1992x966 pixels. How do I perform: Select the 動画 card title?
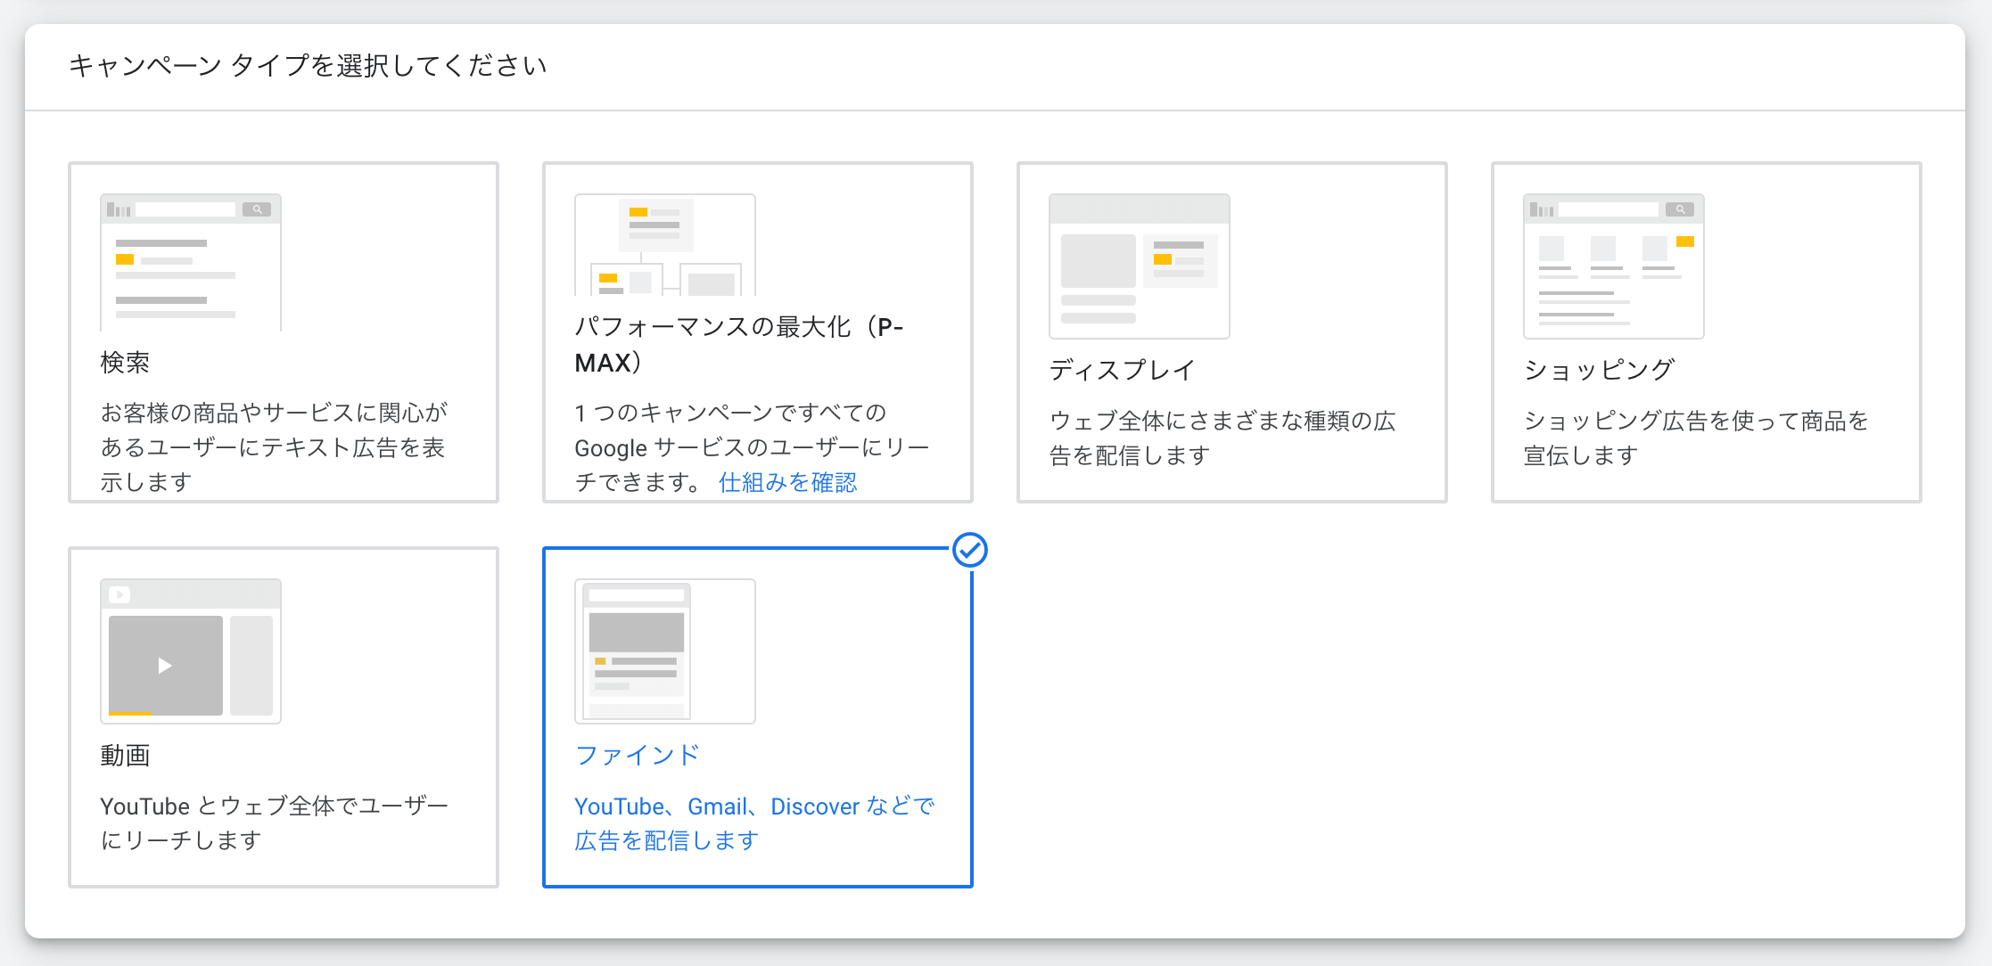coord(125,756)
